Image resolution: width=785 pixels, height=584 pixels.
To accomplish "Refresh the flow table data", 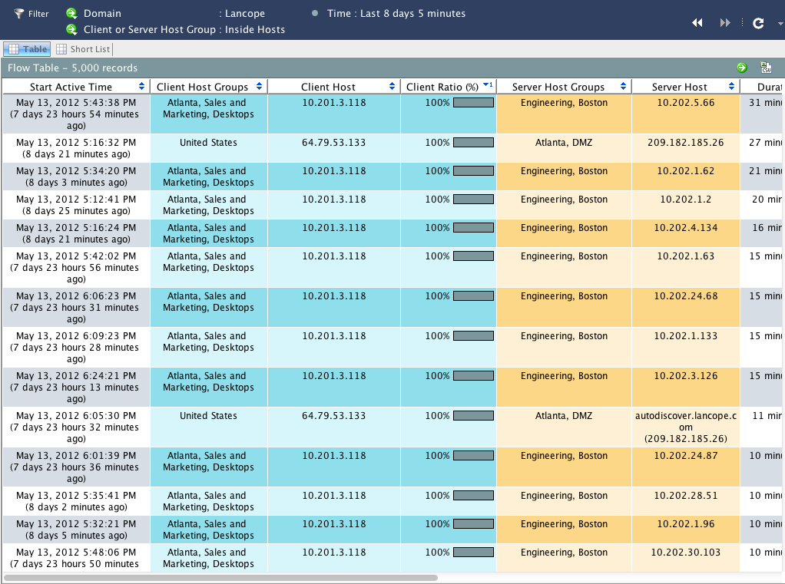I will (x=757, y=23).
